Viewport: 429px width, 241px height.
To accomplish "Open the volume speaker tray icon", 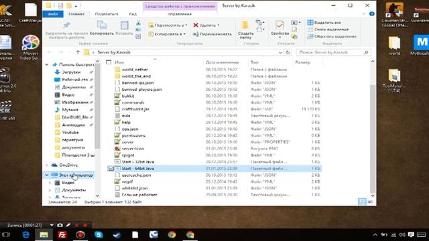I will coord(402,235).
